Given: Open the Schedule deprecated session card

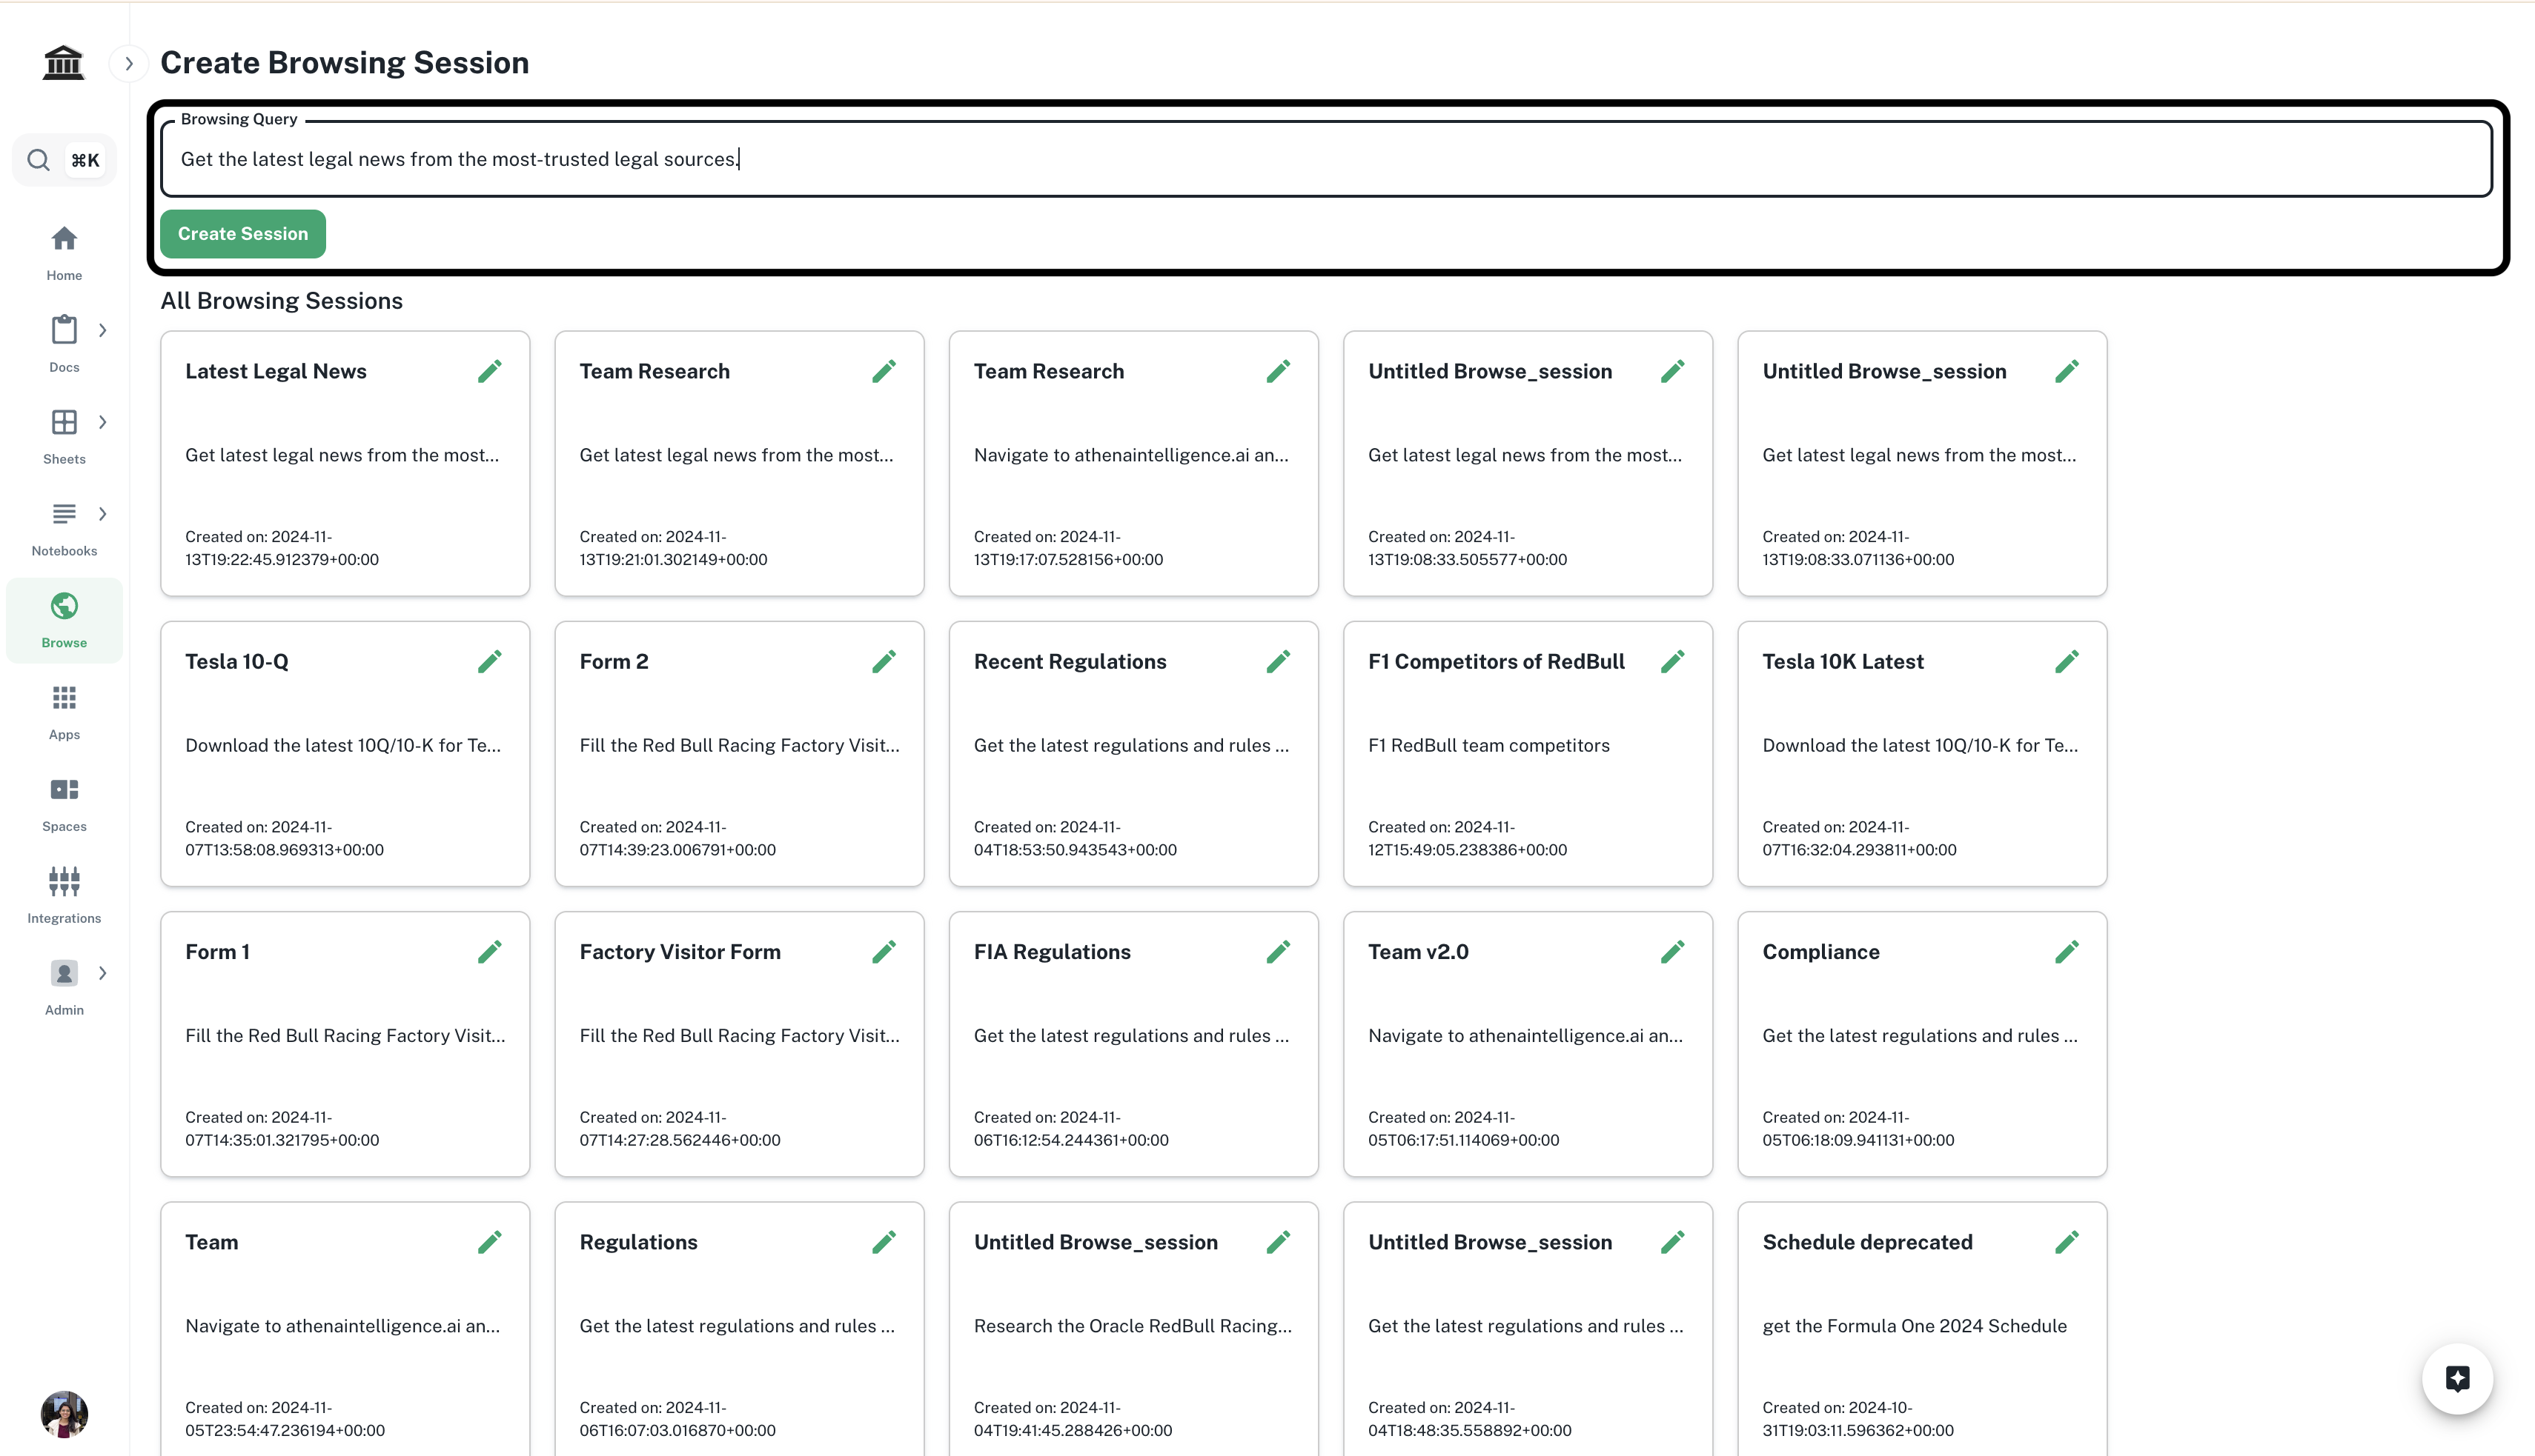Looking at the screenshot, I should coord(1923,1330).
